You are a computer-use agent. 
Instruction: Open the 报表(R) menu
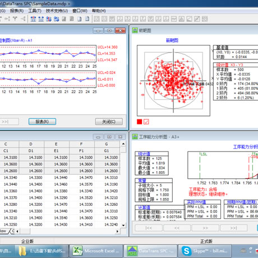tap(17, 11)
